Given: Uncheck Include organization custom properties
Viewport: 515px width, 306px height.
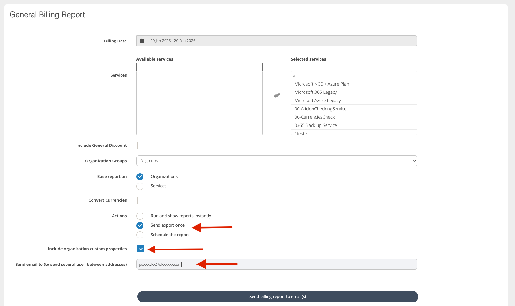Looking at the screenshot, I should 141,249.
